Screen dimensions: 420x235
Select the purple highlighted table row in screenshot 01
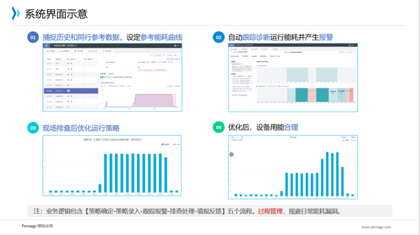point(71,91)
